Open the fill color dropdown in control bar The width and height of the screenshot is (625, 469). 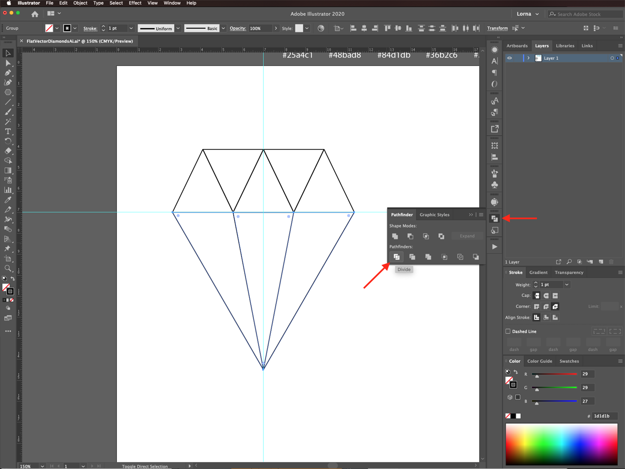[x=57, y=28]
